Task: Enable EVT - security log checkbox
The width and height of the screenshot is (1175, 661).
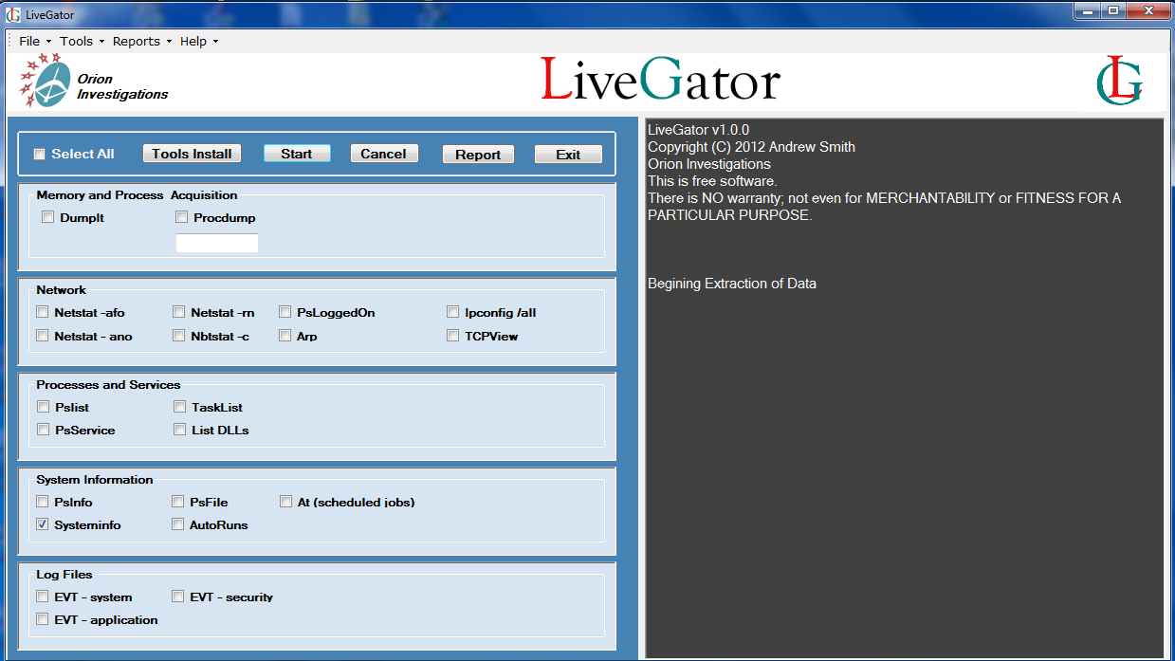Action: point(178,597)
